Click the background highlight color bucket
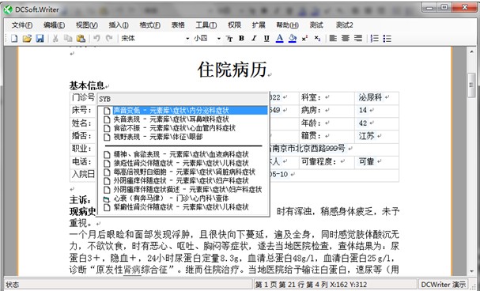Image resolution: width=480 pixels, height=291 pixels. coord(293,39)
